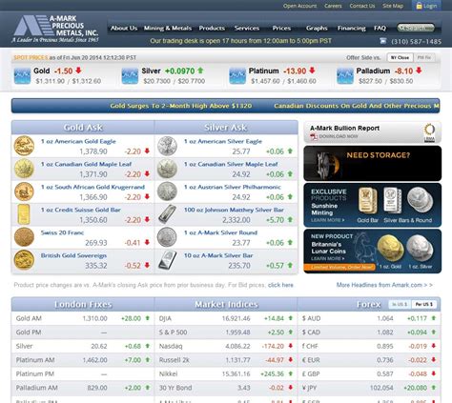The image size is (452, 403).
Task: Open the Britannia's Lunar Coins banner
Action: pos(373,252)
